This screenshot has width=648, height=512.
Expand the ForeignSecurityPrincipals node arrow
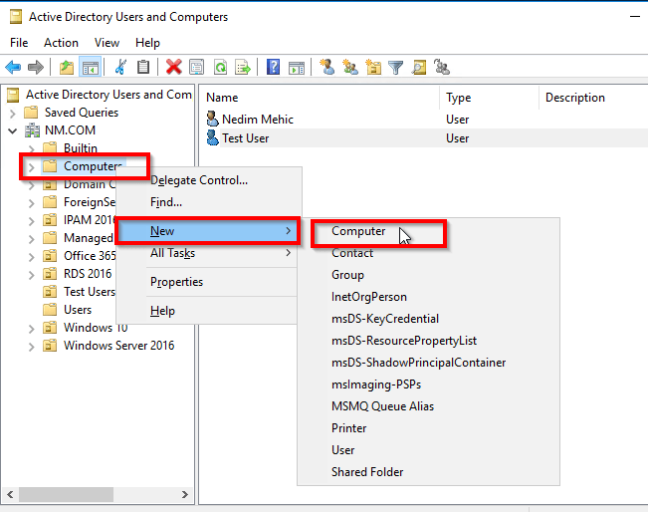[x=32, y=203]
